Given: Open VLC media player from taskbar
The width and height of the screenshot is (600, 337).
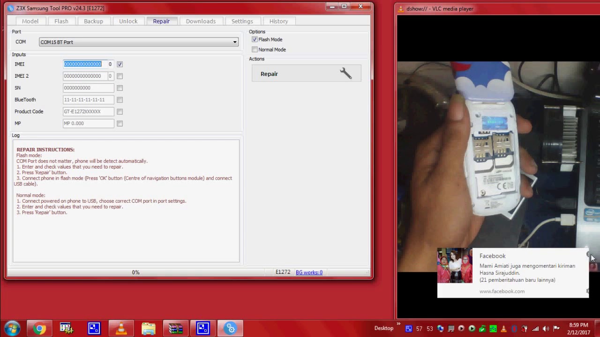Looking at the screenshot, I should click(x=121, y=329).
